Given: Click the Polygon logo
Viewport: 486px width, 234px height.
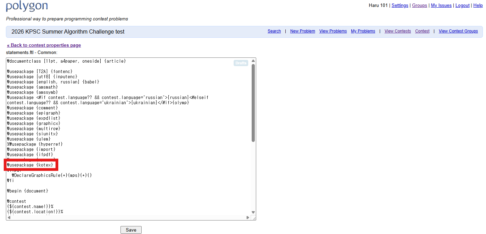Looking at the screenshot, I should [x=27, y=6].
